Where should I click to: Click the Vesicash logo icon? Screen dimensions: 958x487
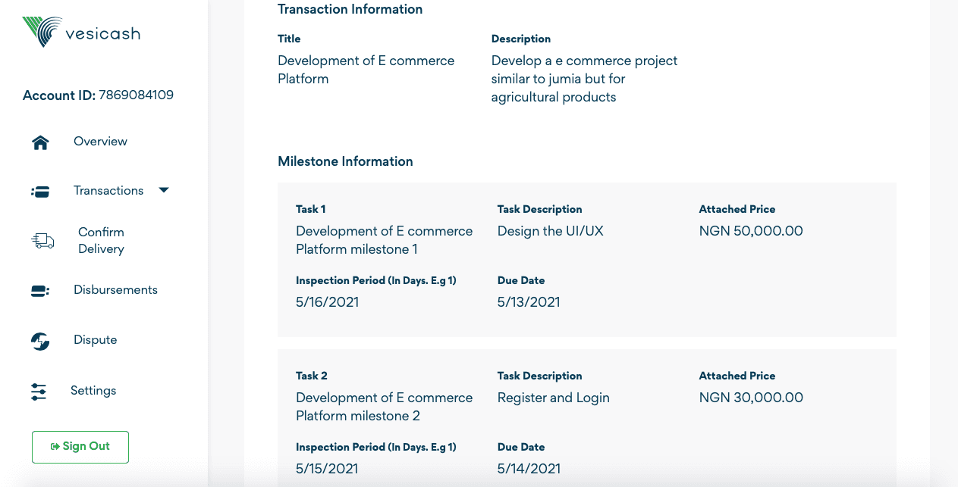[42, 32]
